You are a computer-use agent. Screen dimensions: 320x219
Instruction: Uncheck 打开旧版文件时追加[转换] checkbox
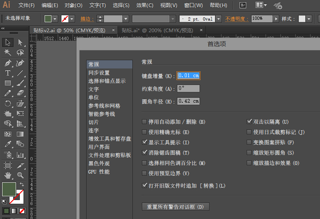144,186
